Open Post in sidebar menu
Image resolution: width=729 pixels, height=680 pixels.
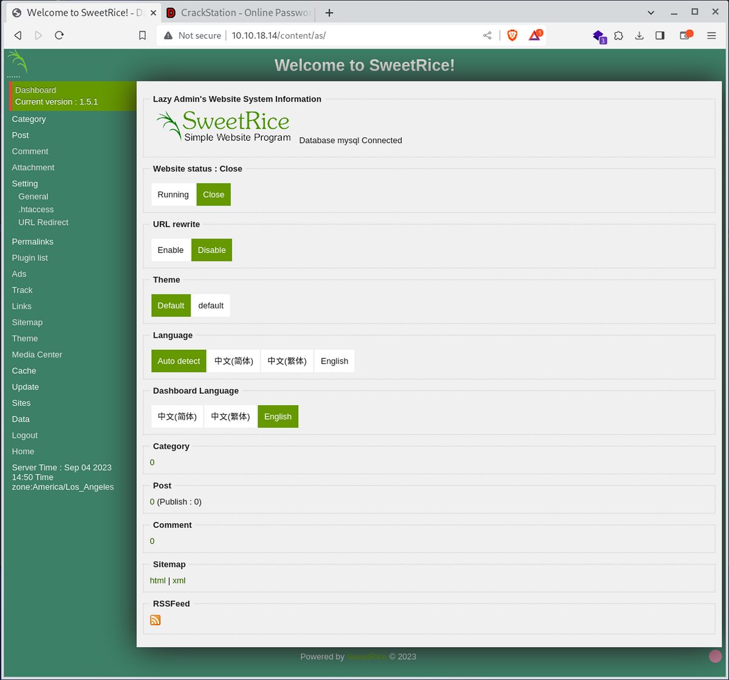coord(20,135)
